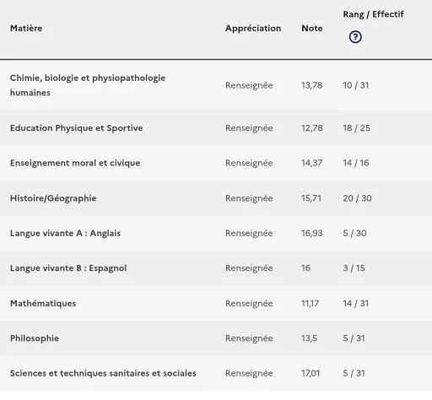Click the 14,37 grade value
432x400 pixels.
311,163
